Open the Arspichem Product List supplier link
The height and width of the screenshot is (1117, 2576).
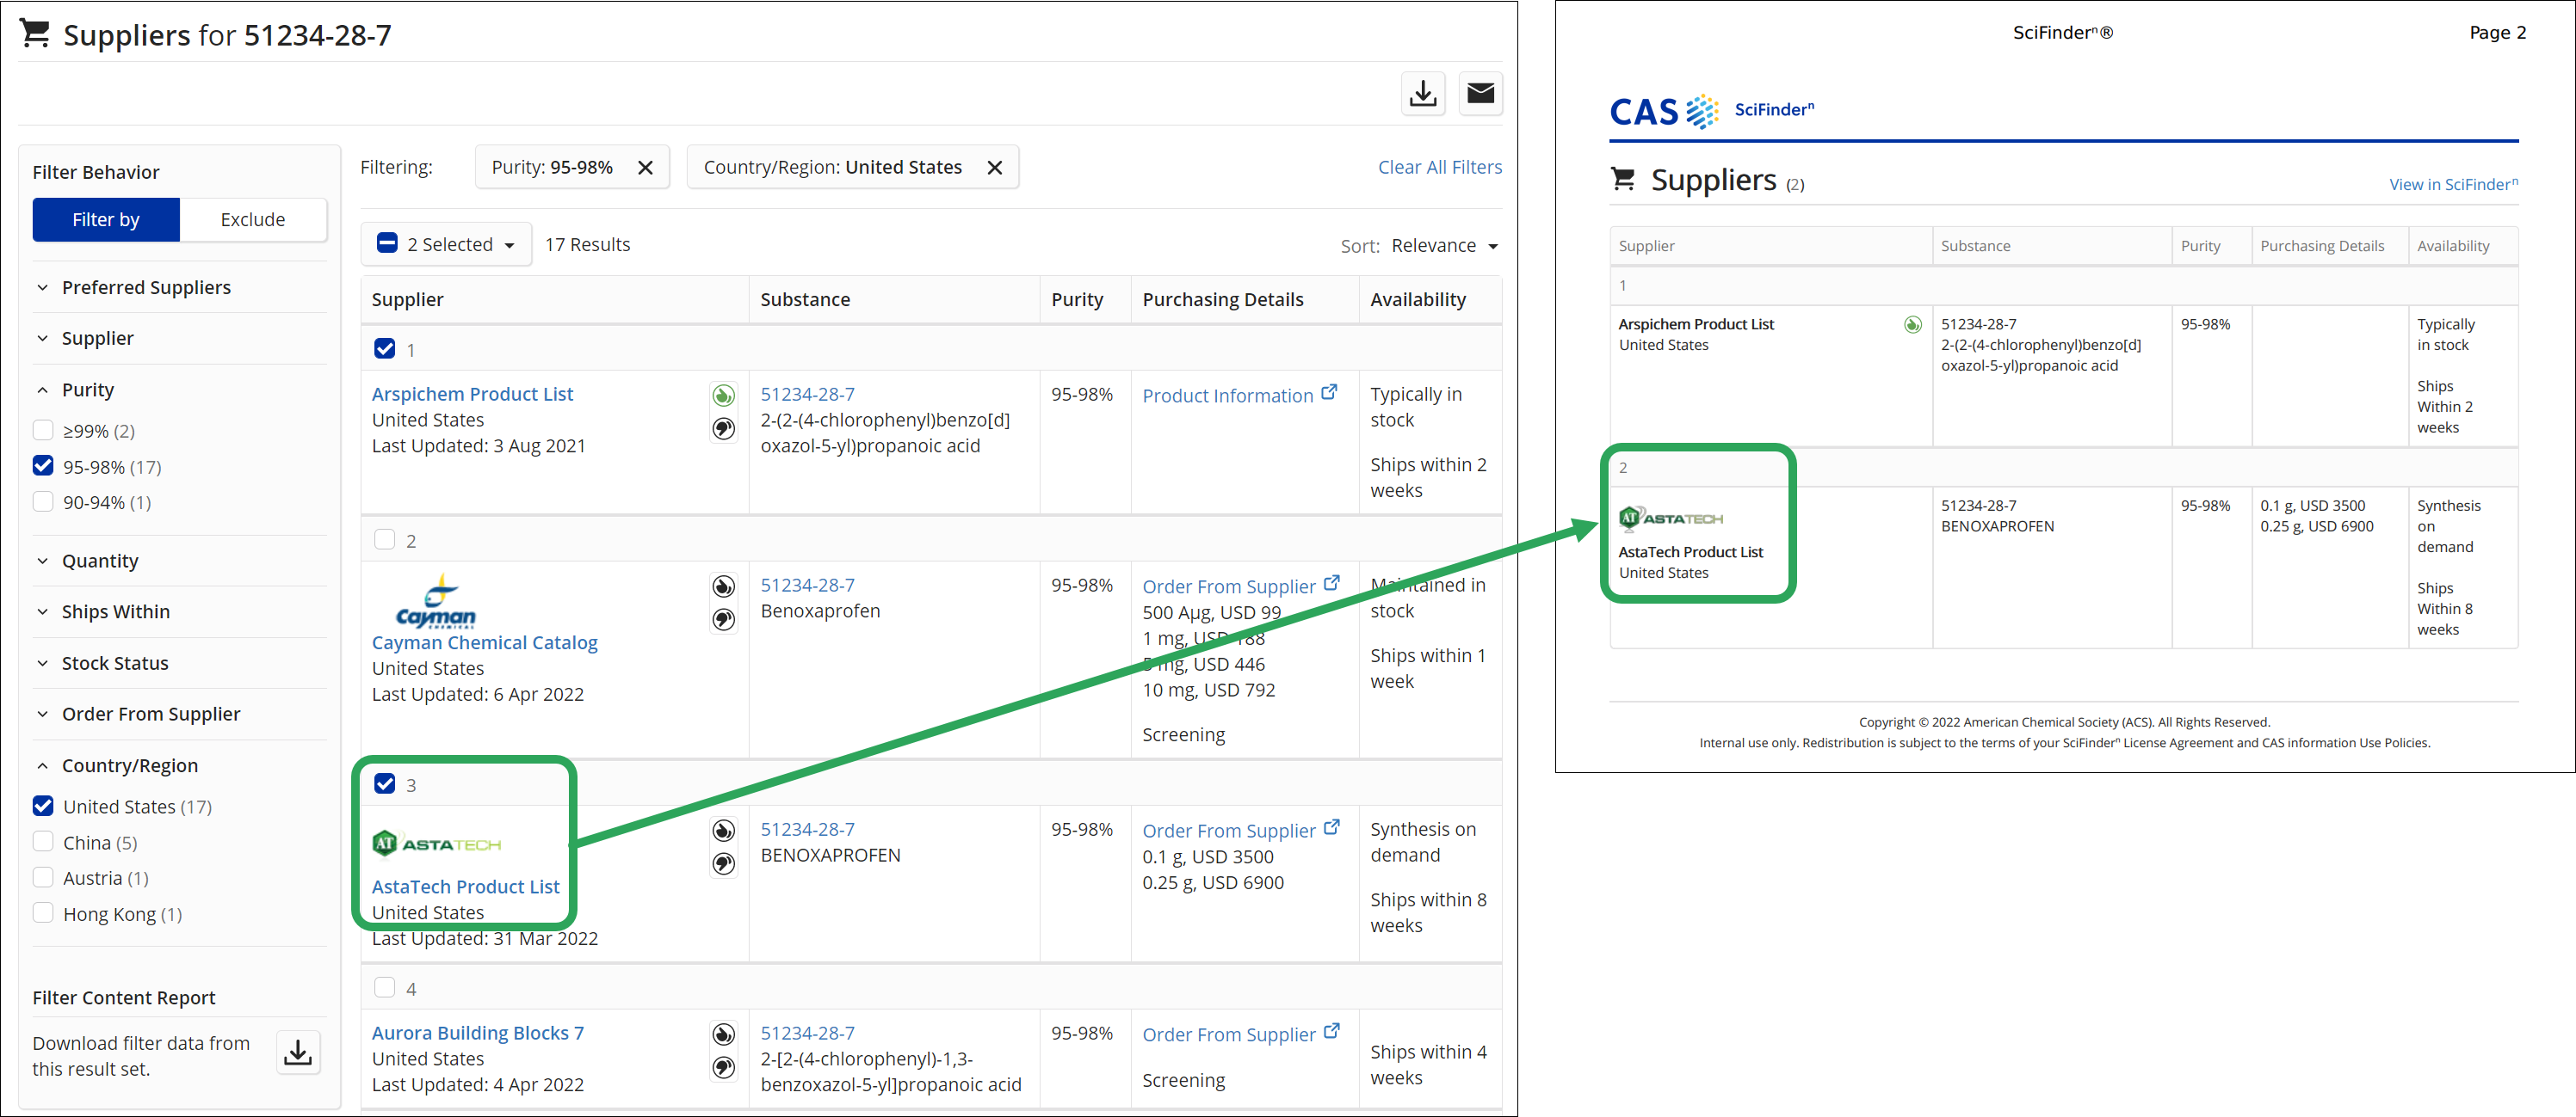pyautogui.click(x=472, y=395)
